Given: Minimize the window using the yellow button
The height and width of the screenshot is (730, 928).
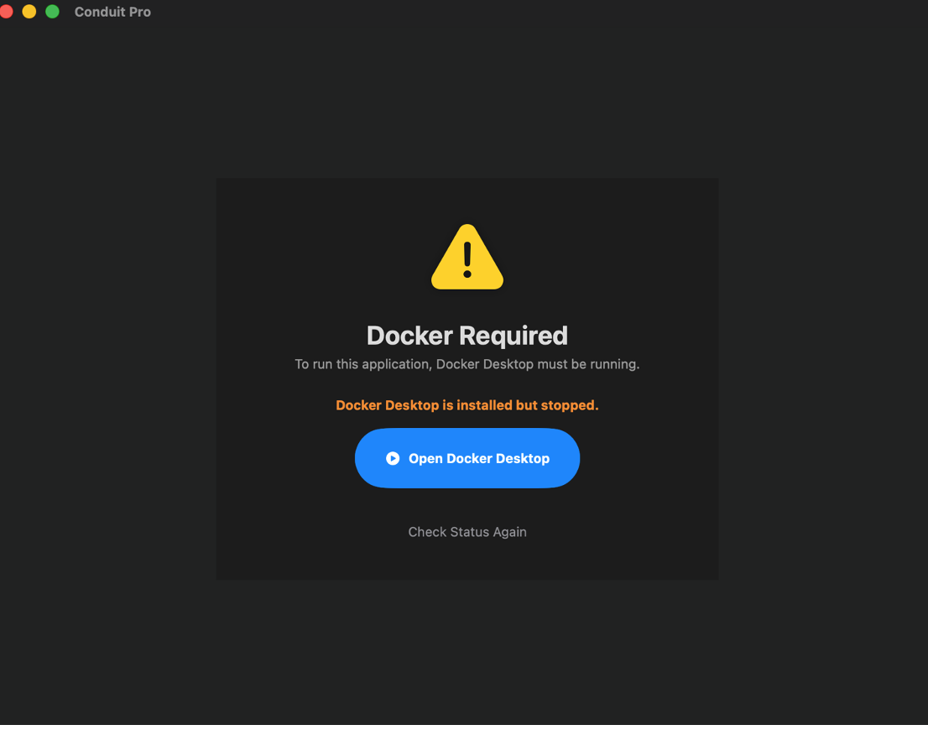Looking at the screenshot, I should (29, 12).
